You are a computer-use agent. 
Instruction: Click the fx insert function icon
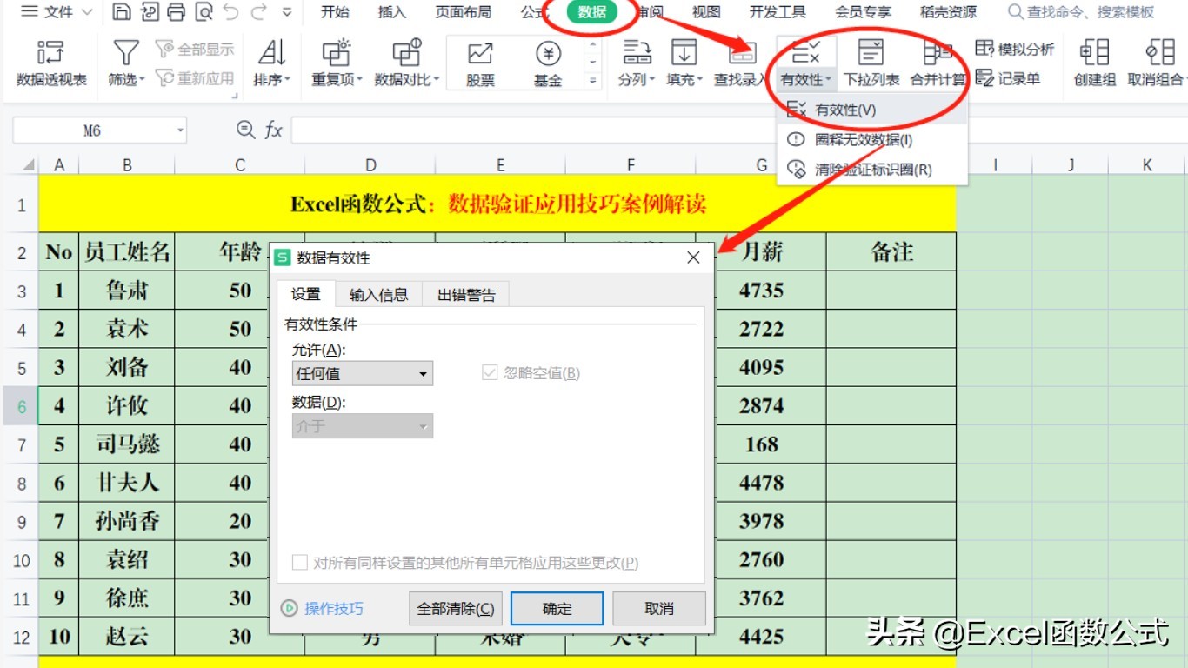(x=273, y=130)
